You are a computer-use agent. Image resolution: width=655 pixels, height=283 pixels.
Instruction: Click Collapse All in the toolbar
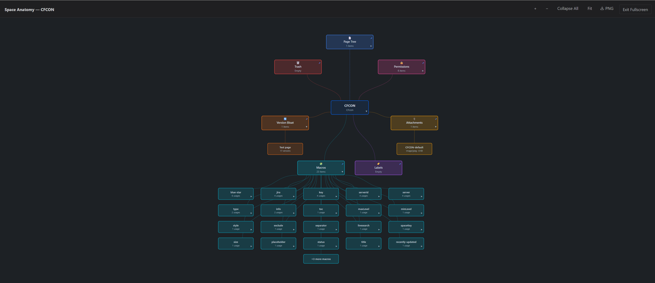568,9
